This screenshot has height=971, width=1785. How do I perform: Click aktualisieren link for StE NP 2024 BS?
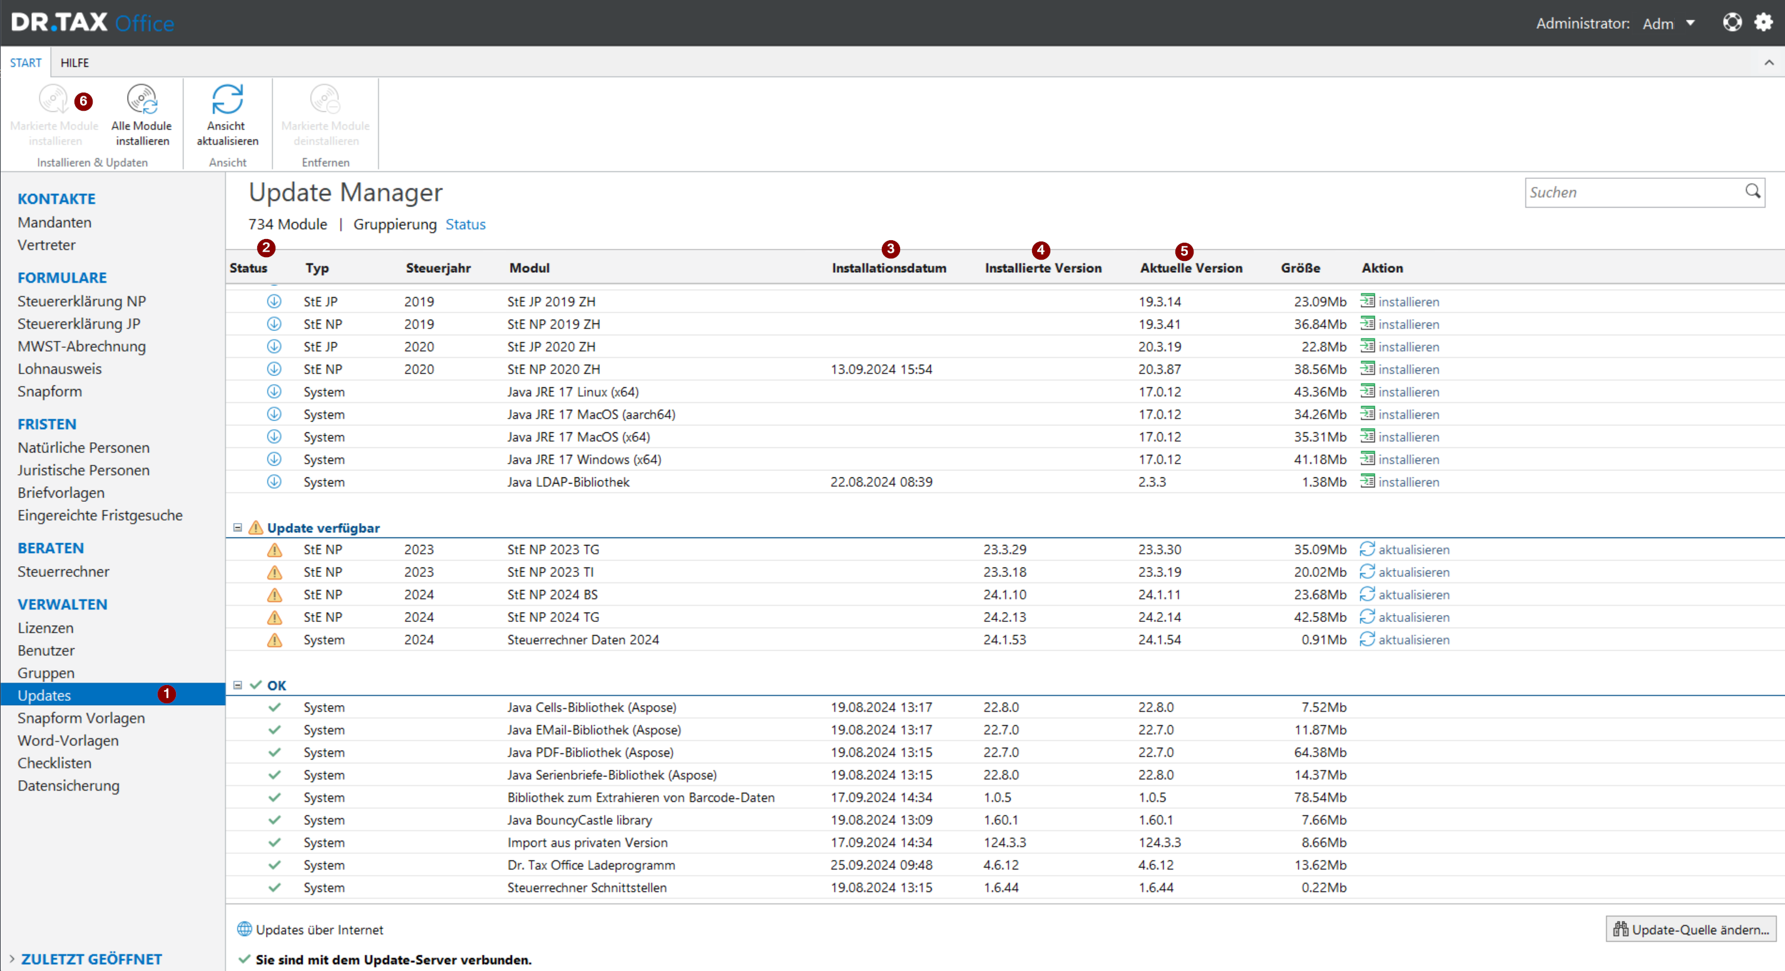click(x=1414, y=594)
